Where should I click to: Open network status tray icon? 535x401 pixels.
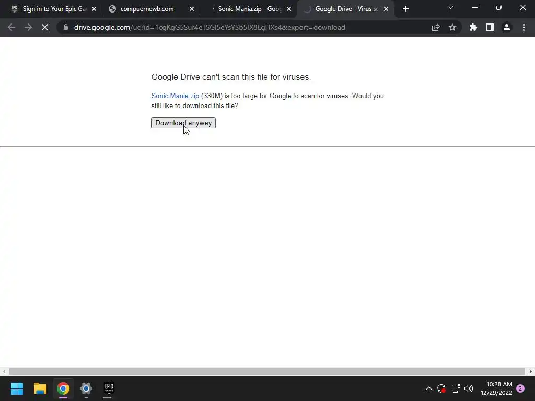pos(456,388)
